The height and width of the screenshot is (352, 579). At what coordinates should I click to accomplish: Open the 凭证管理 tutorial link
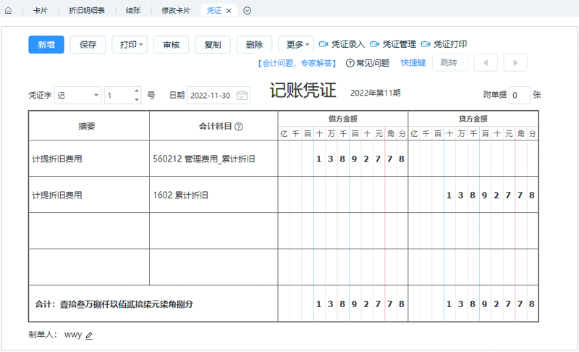click(x=400, y=44)
